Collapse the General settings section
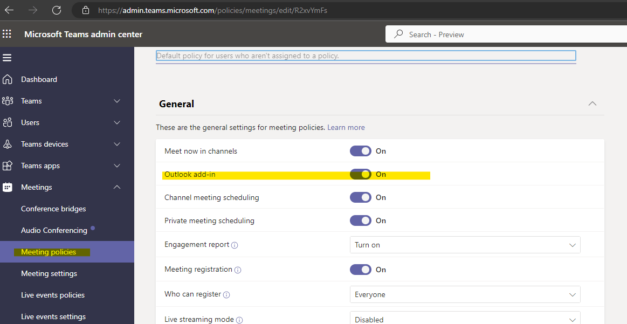627x324 pixels. [x=592, y=104]
